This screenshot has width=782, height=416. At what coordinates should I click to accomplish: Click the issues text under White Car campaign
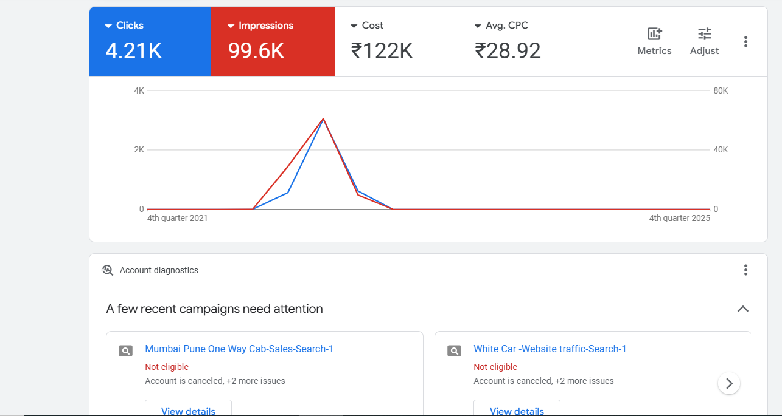[x=543, y=381]
